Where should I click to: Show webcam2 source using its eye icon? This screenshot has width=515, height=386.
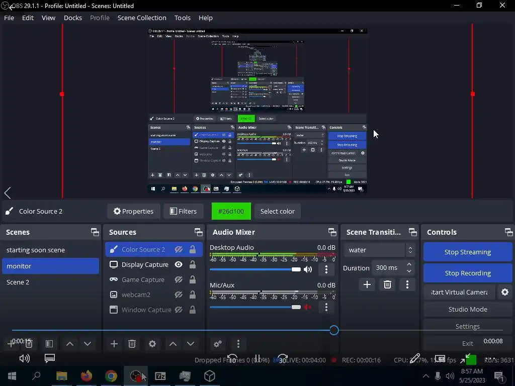[179, 295]
